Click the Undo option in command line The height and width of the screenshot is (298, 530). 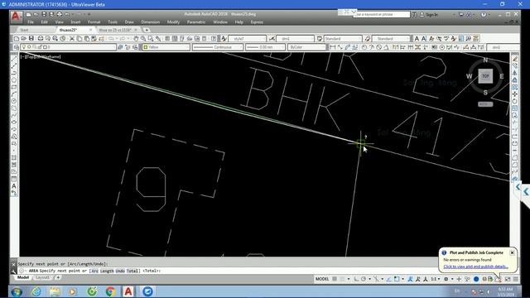pos(120,271)
